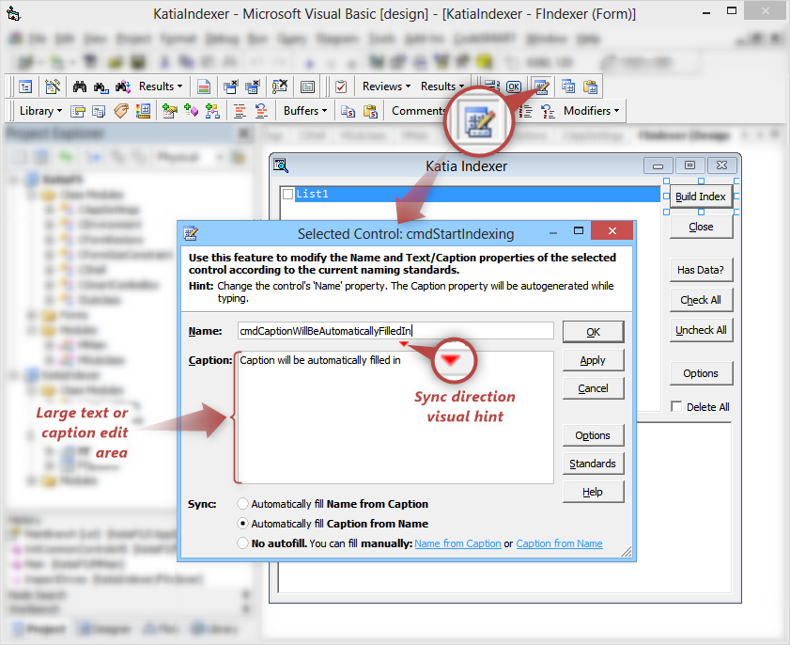Viewport: 790px width, 645px height.
Task: Click the project tree view toolbar icon
Action: click(25, 87)
